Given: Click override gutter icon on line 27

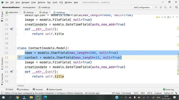Looking at the screenshot, I should click(12, 29).
